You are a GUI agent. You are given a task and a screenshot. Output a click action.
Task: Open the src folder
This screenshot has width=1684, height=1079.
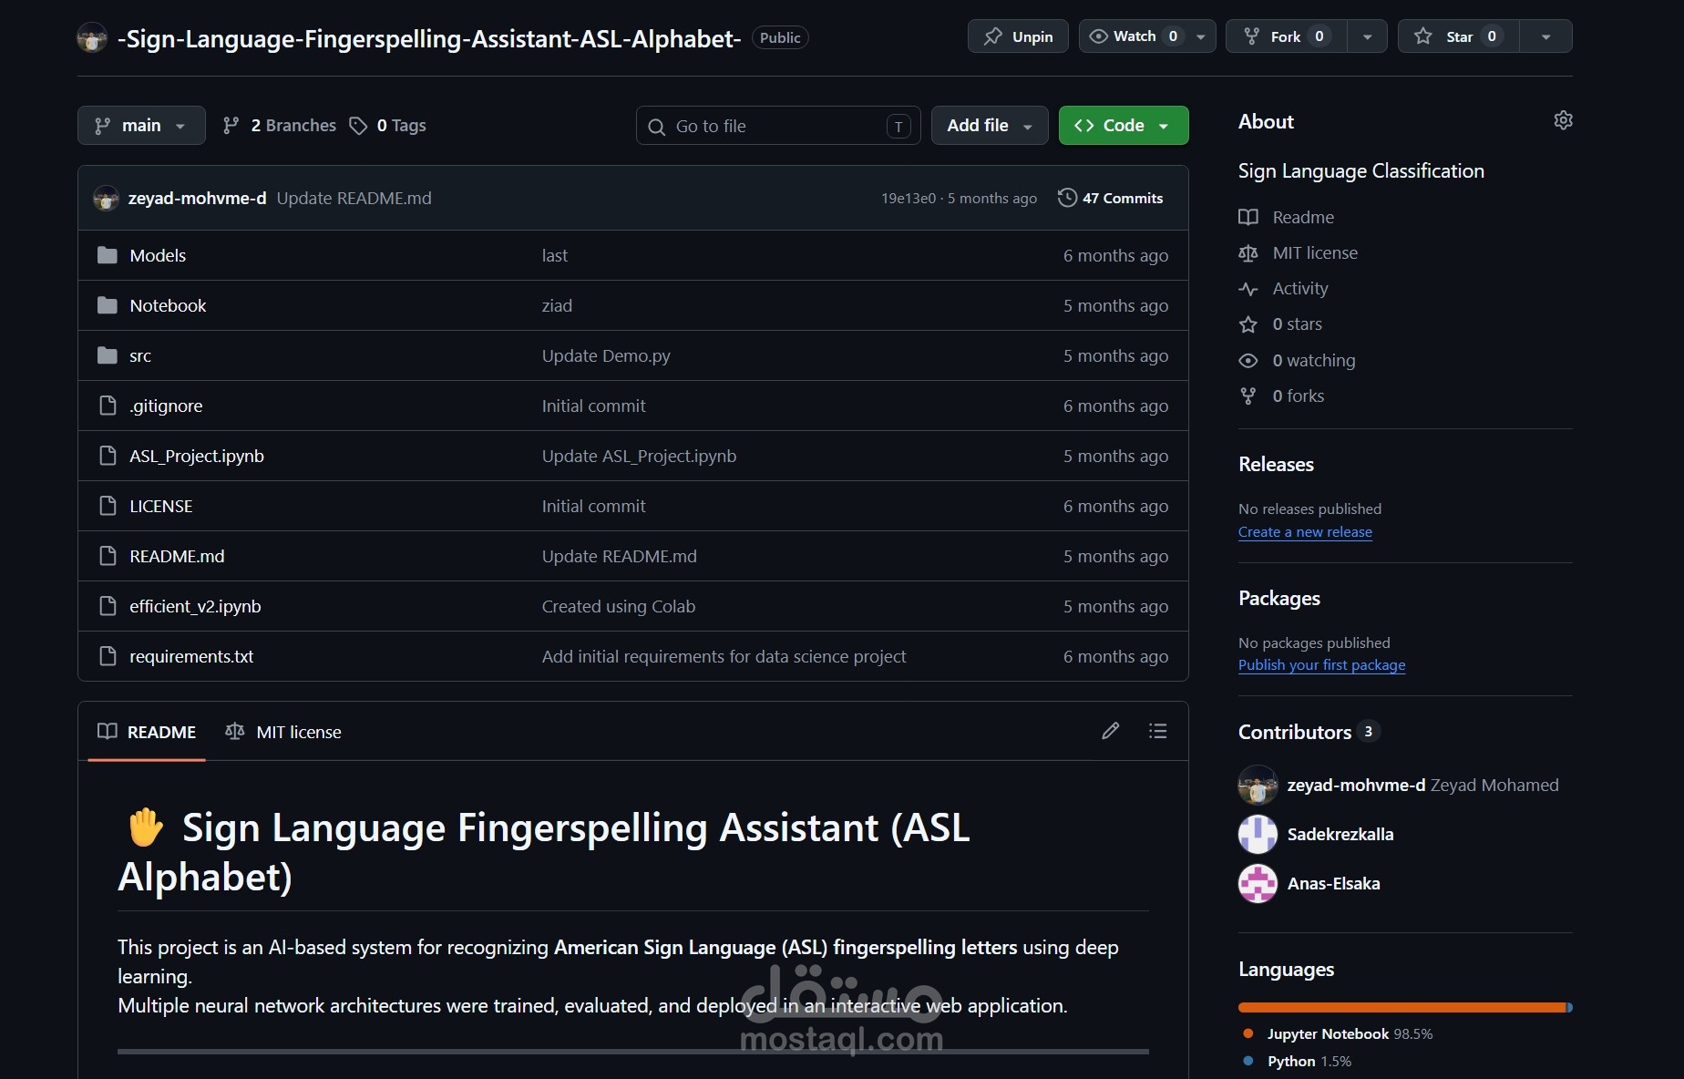140,355
